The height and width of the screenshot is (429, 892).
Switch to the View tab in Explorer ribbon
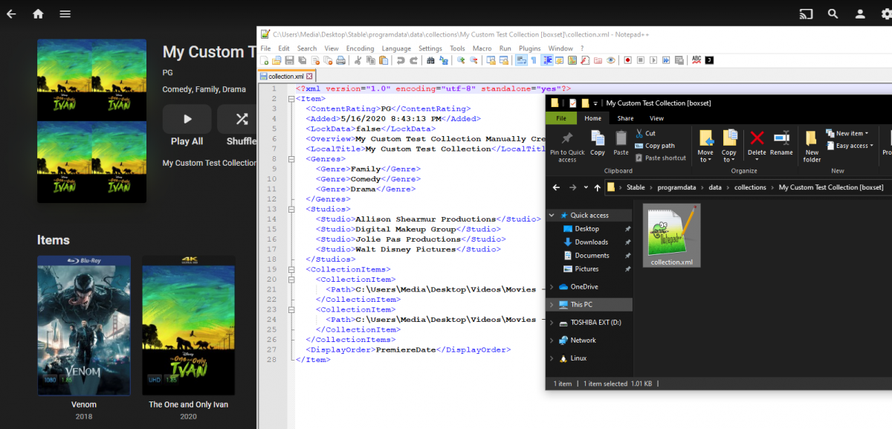pos(656,118)
